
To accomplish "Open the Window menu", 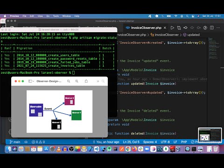I will (x=67, y=16).
